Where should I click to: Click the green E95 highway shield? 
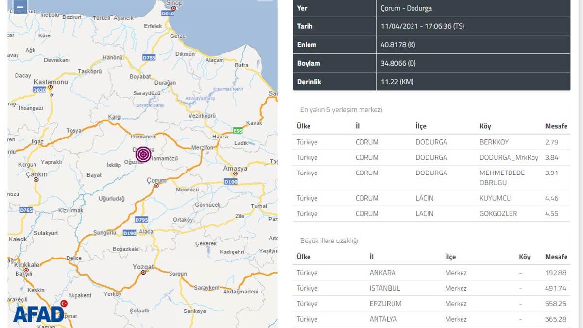tap(238, 131)
